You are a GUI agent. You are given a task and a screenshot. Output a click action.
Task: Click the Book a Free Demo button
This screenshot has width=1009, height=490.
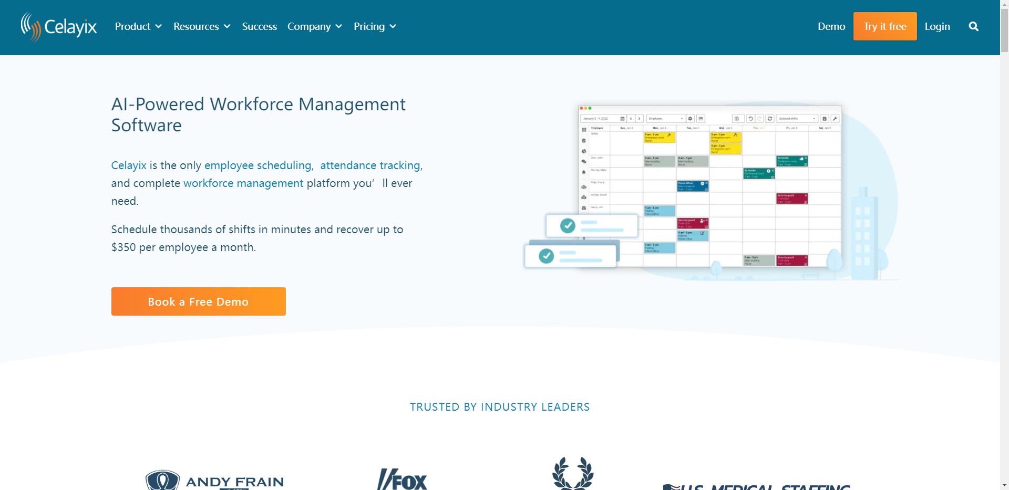tap(198, 301)
